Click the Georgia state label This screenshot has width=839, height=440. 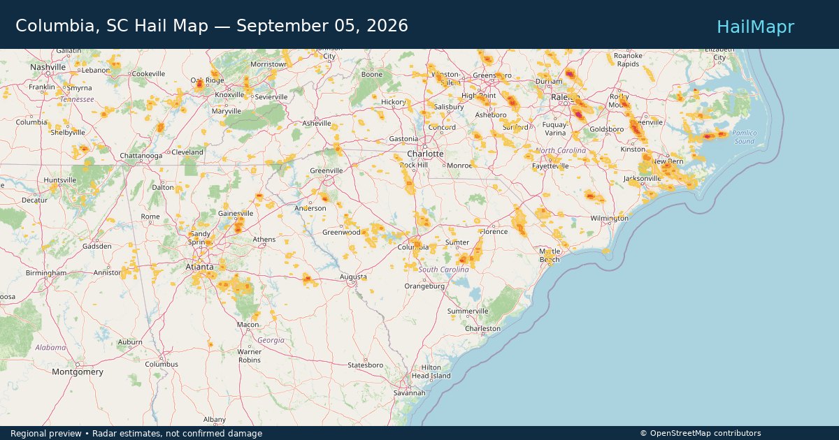[271, 340]
